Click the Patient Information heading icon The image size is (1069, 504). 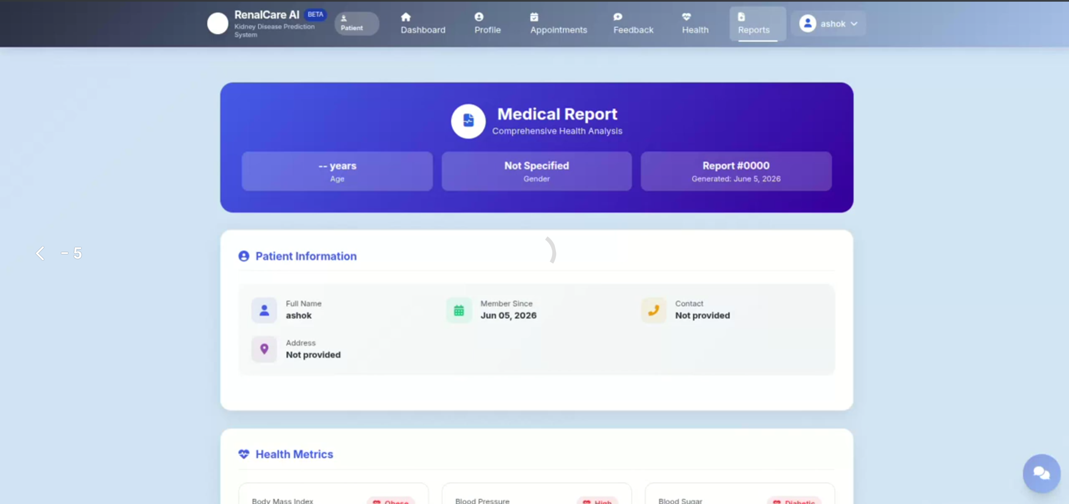(x=244, y=256)
